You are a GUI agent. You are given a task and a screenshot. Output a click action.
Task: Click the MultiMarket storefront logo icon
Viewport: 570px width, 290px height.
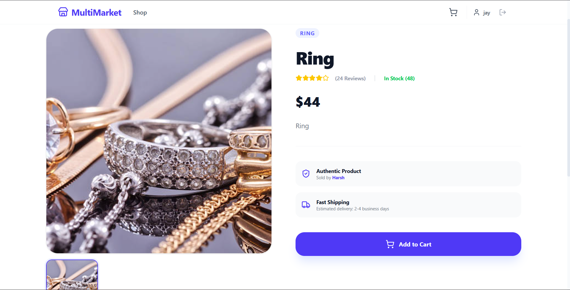(63, 12)
